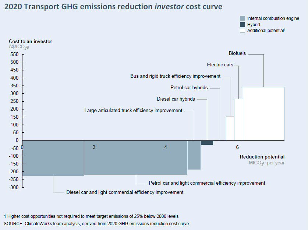This screenshot has height=230, width=308.
Task: Click the Large articulated truck efficiency bar
Action: tap(194, 155)
